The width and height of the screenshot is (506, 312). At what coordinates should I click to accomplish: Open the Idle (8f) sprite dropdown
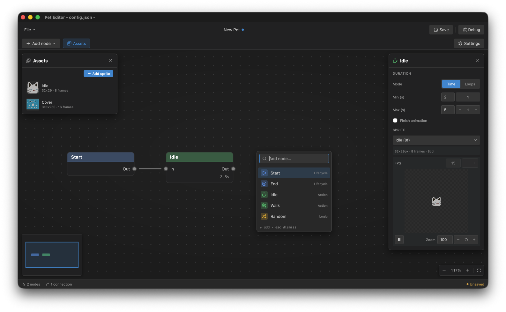436,140
